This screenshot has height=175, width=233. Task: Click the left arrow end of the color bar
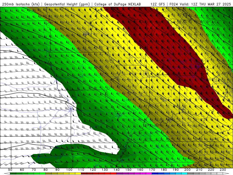[x=7, y=173]
